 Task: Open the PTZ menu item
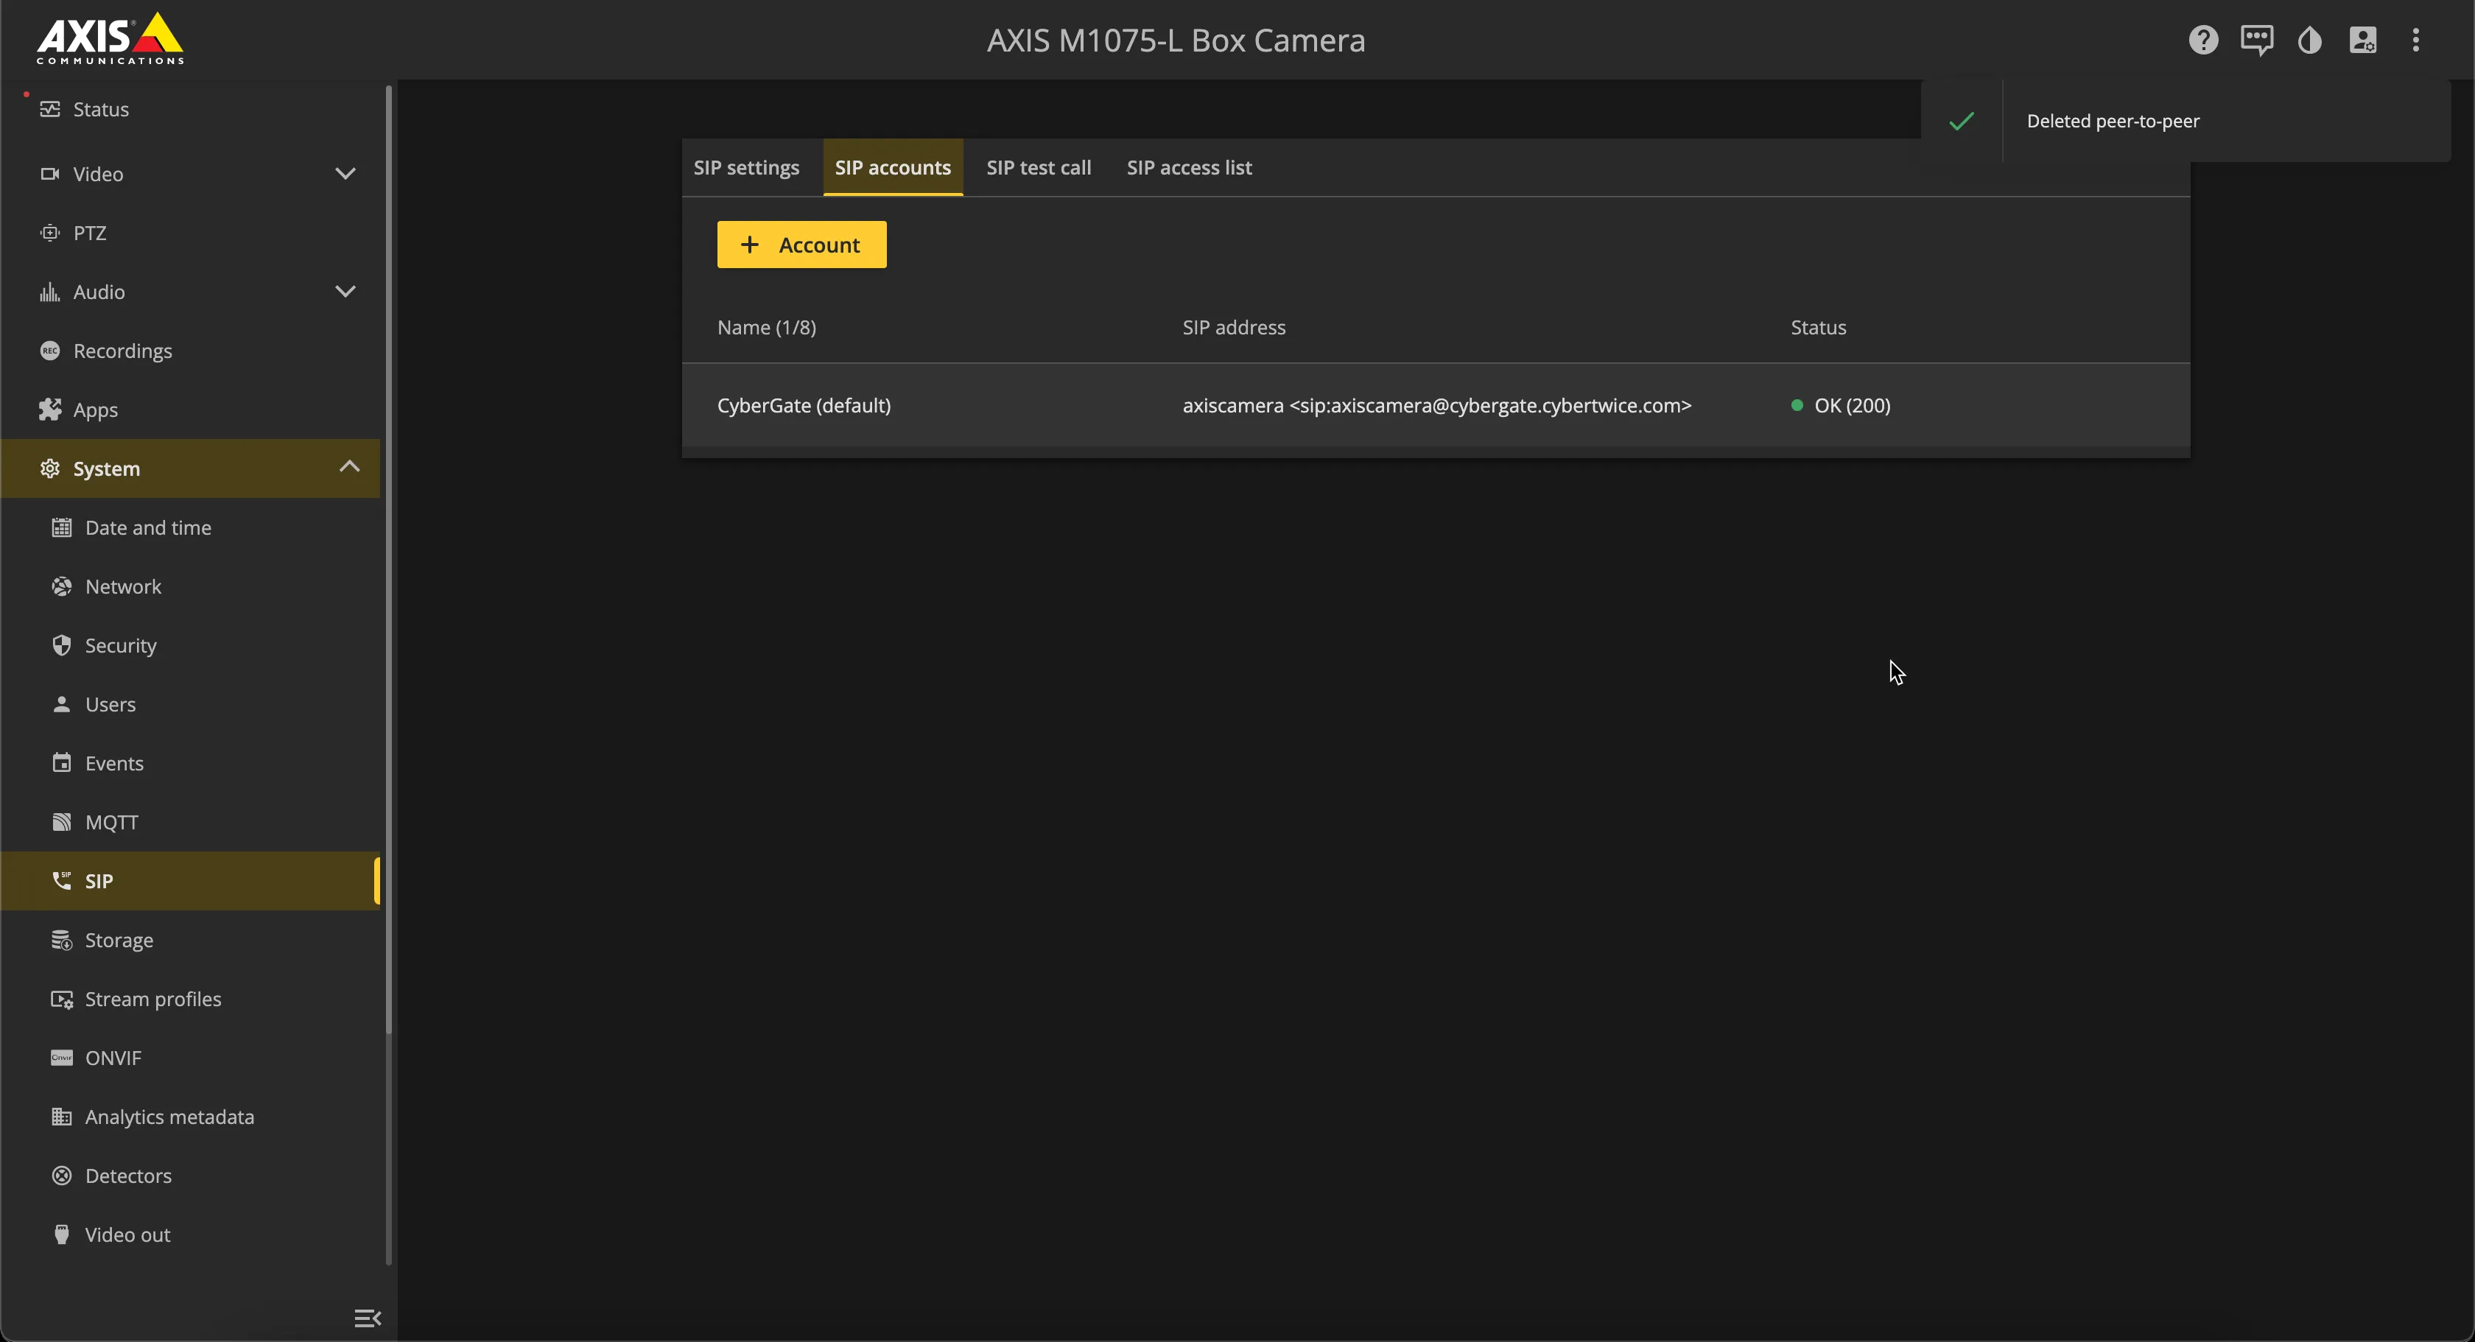(190, 233)
